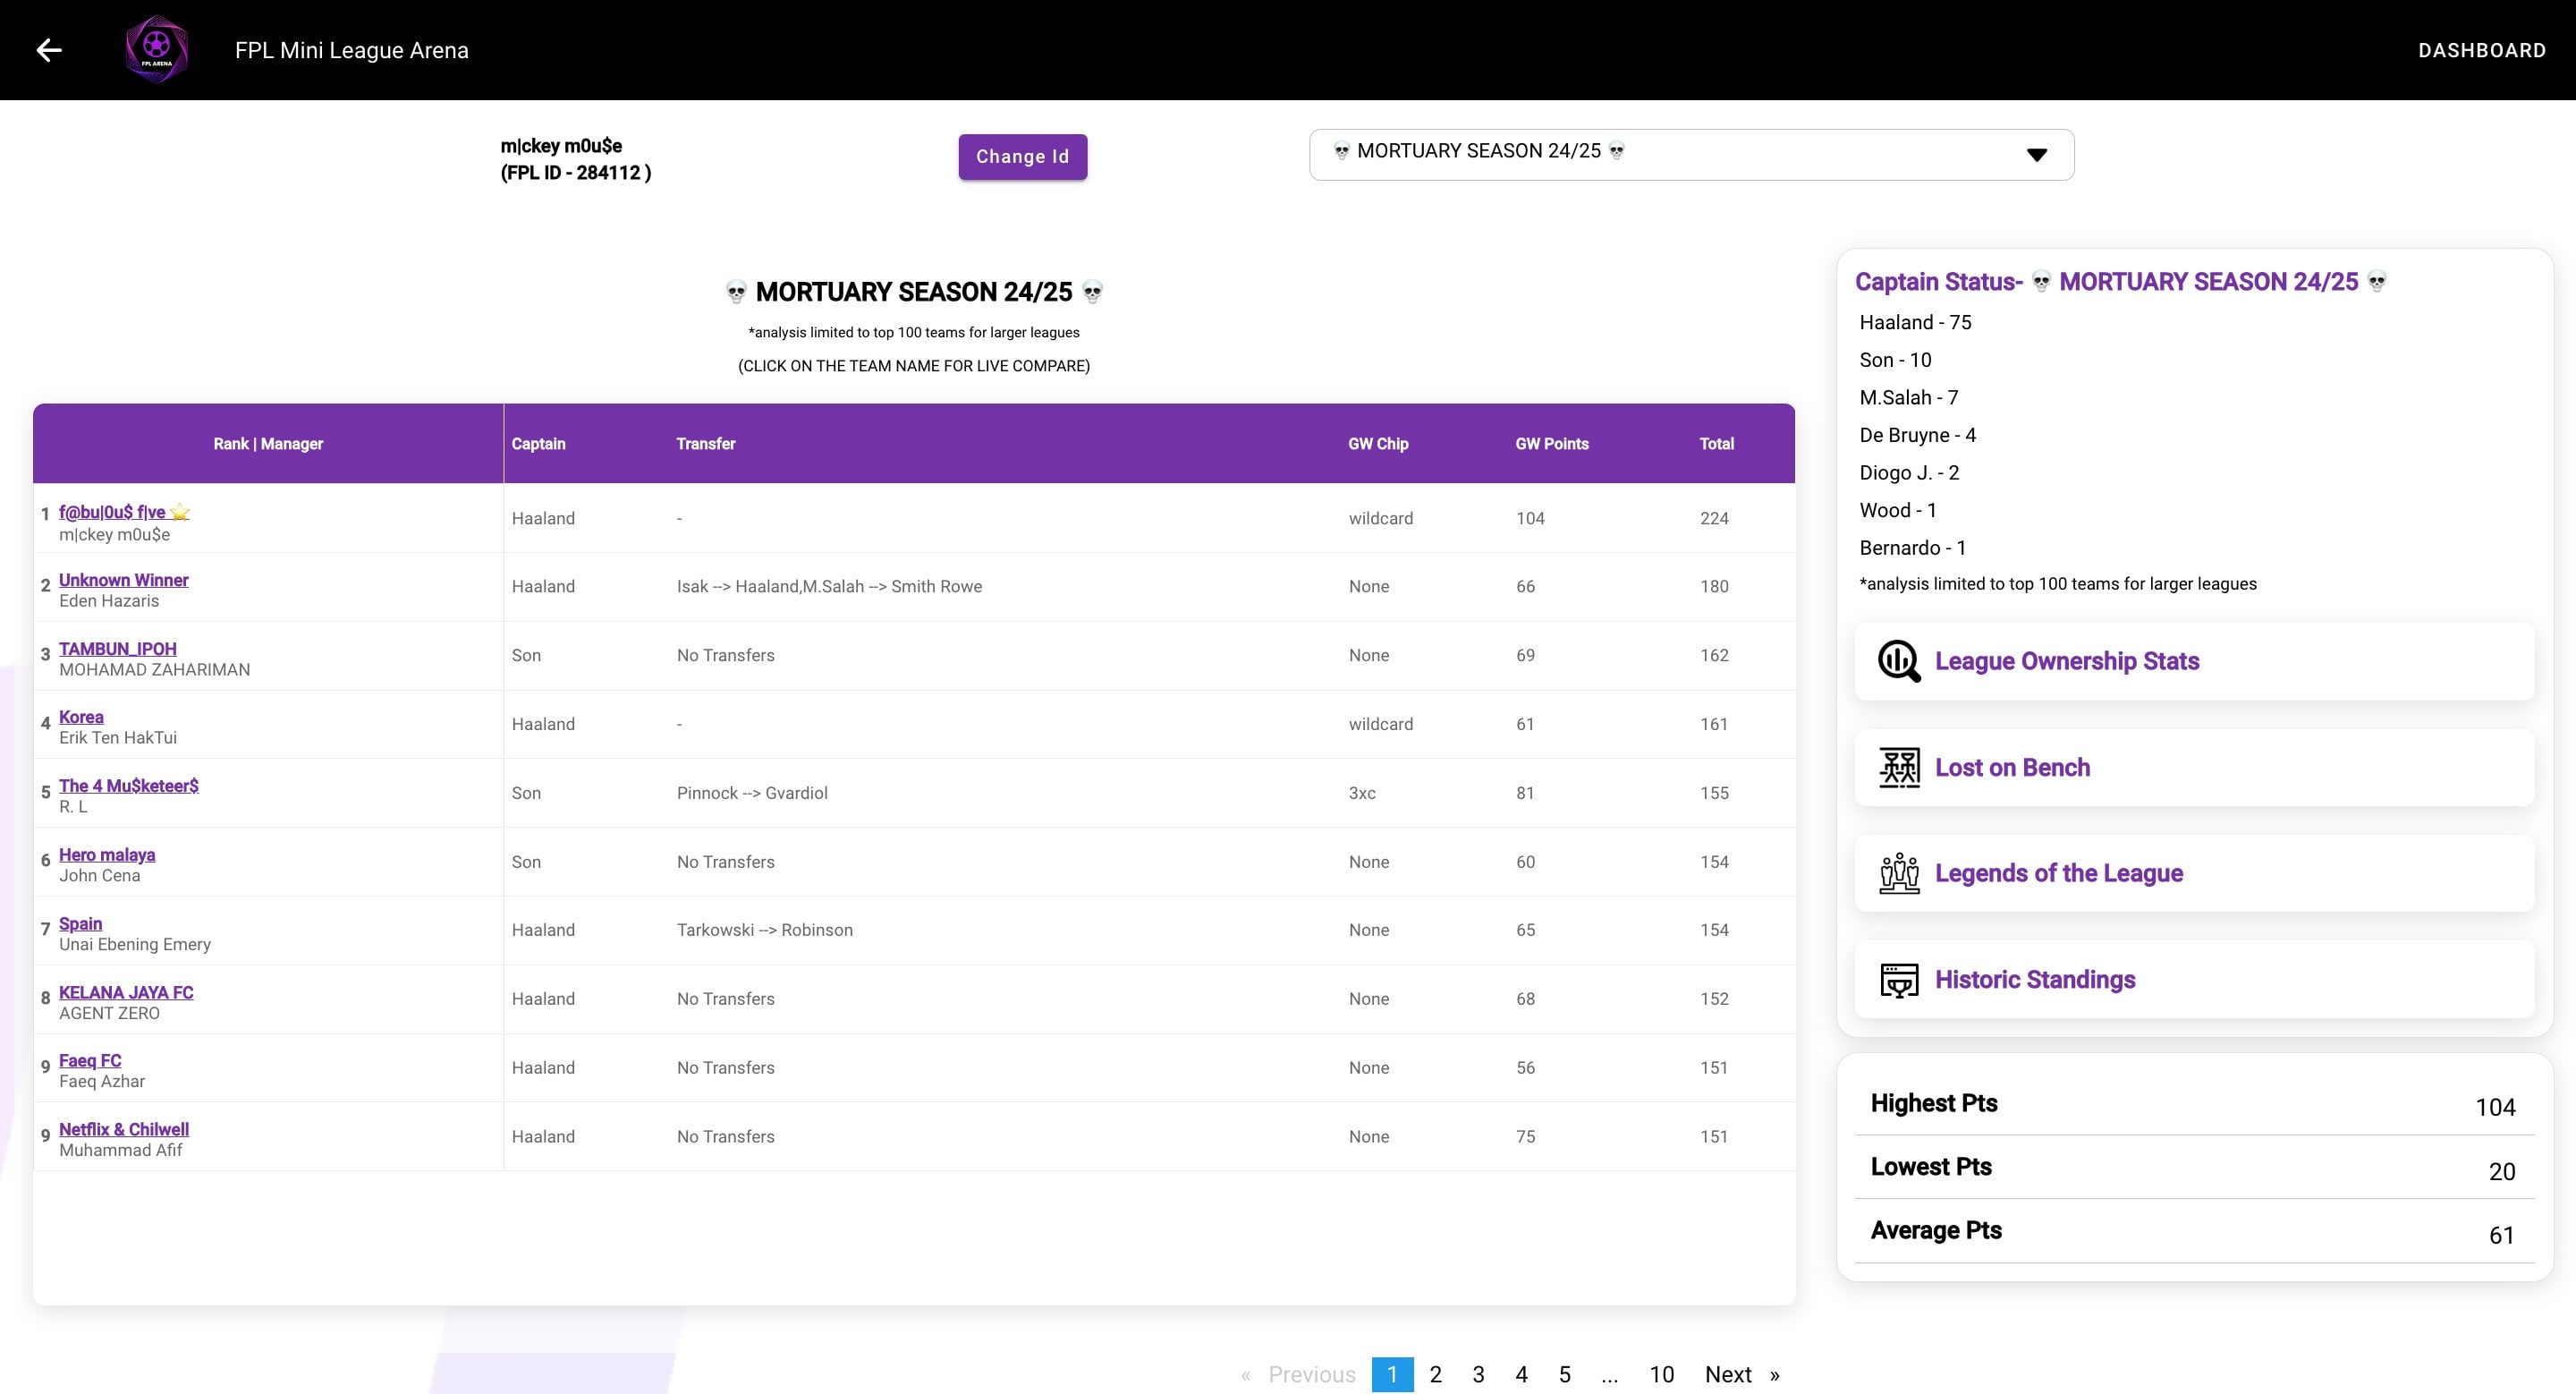Click the GW Chip column header
The image size is (2576, 1394).
click(x=1378, y=444)
